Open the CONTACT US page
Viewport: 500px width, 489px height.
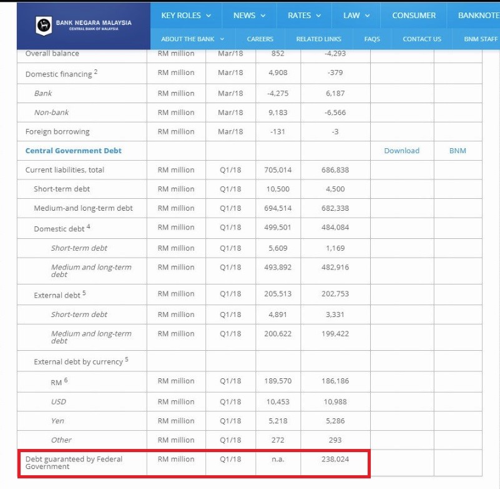tap(422, 39)
